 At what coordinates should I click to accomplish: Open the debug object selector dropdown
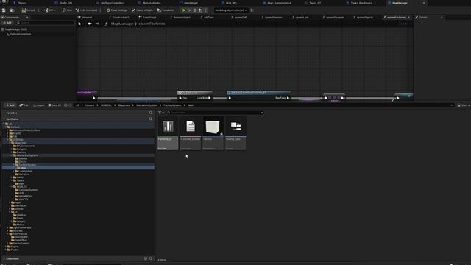point(230,10)
